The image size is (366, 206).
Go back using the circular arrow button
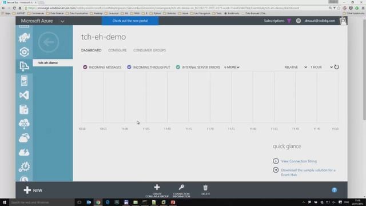pos(49,42)
